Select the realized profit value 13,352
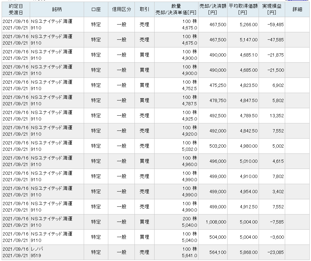Image resolution: width=311 pixels, height=261 pixels. [x=277, y=116]
